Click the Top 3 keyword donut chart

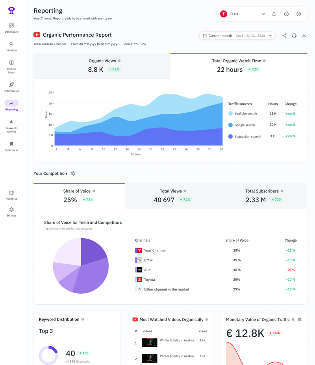click(x=48, y=355)
